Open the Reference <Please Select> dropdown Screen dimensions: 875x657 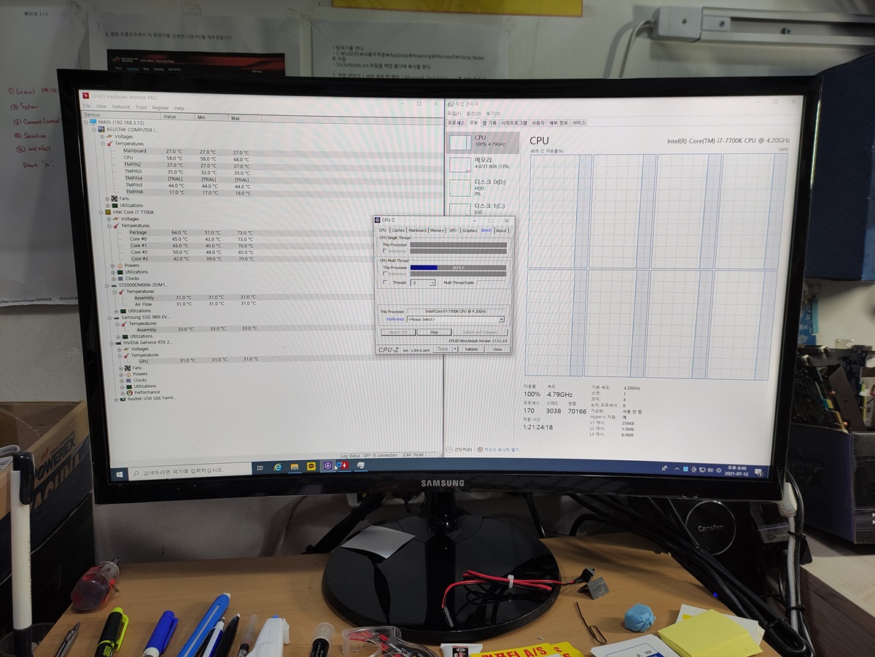tap(456, 319)
